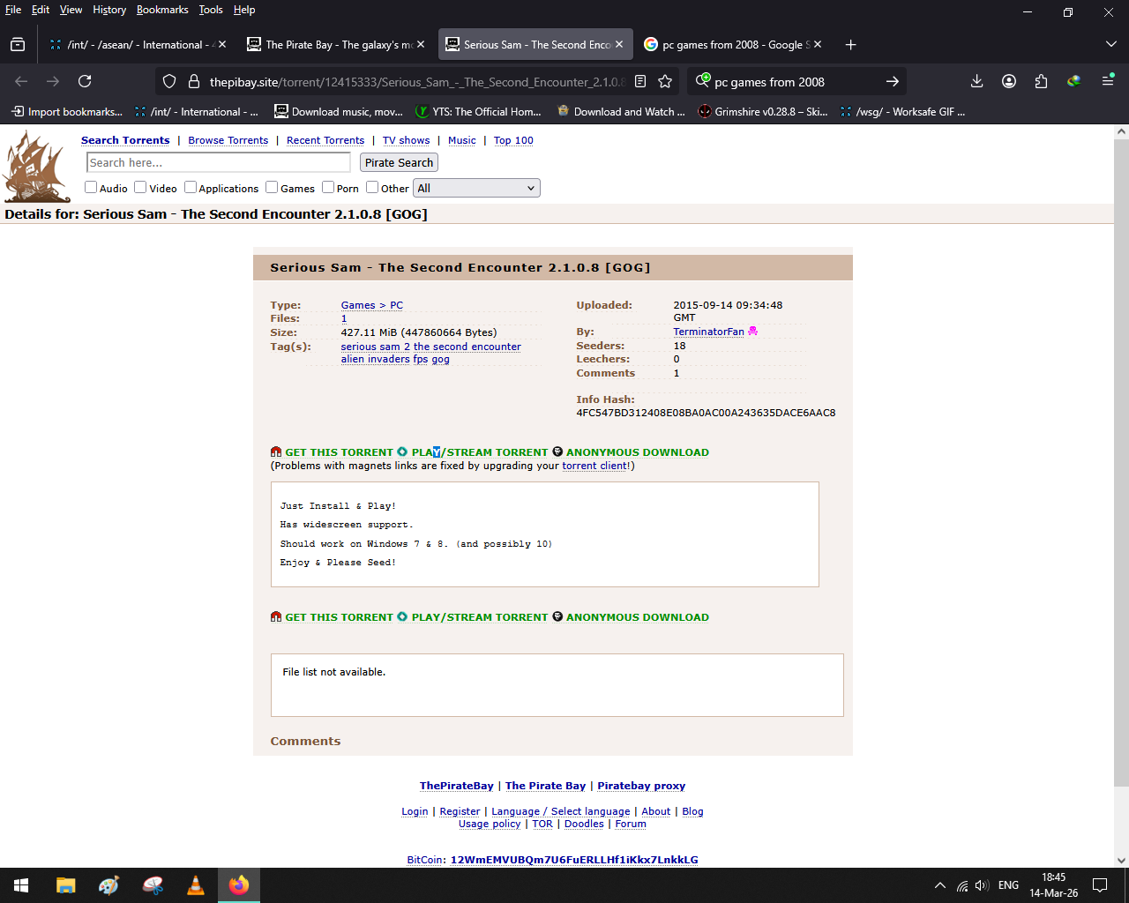The height and width of the screenshot is (903, 1129).
Task: Open the Browse Torrents link
Action: pos(228,140)
